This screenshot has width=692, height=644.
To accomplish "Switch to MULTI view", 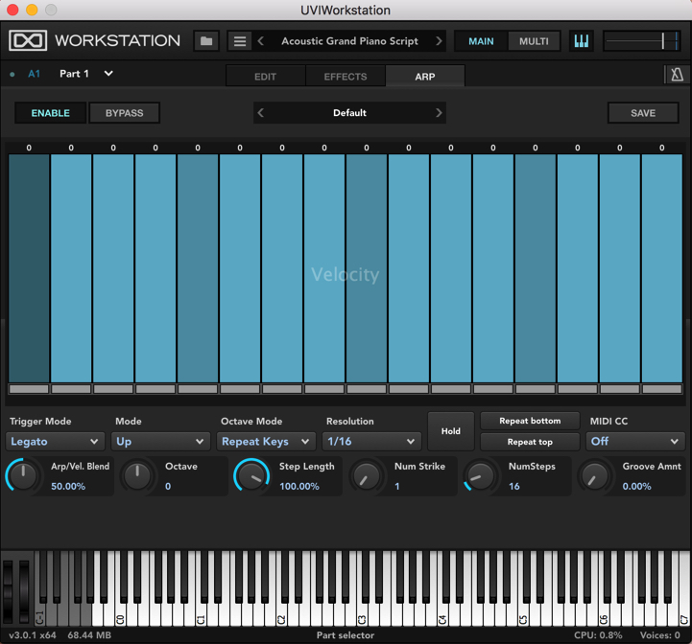I will point(534,41).
